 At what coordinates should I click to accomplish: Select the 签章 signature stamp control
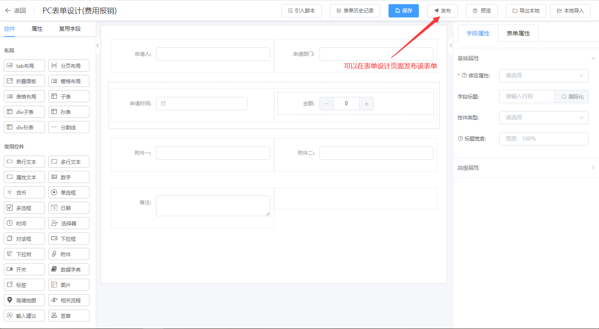[69, 316]
